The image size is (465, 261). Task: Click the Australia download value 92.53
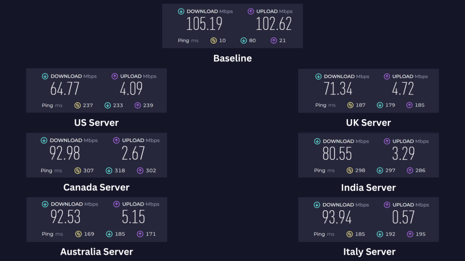(65, 217)
